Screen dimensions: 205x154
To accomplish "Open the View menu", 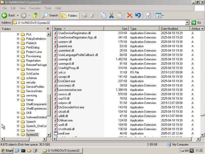I will [x=23, y=8].
